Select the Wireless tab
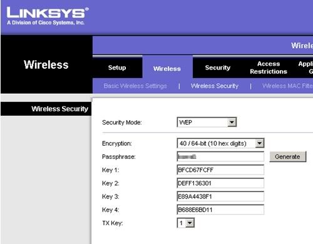Screen dimensions: 313x244 167,69
